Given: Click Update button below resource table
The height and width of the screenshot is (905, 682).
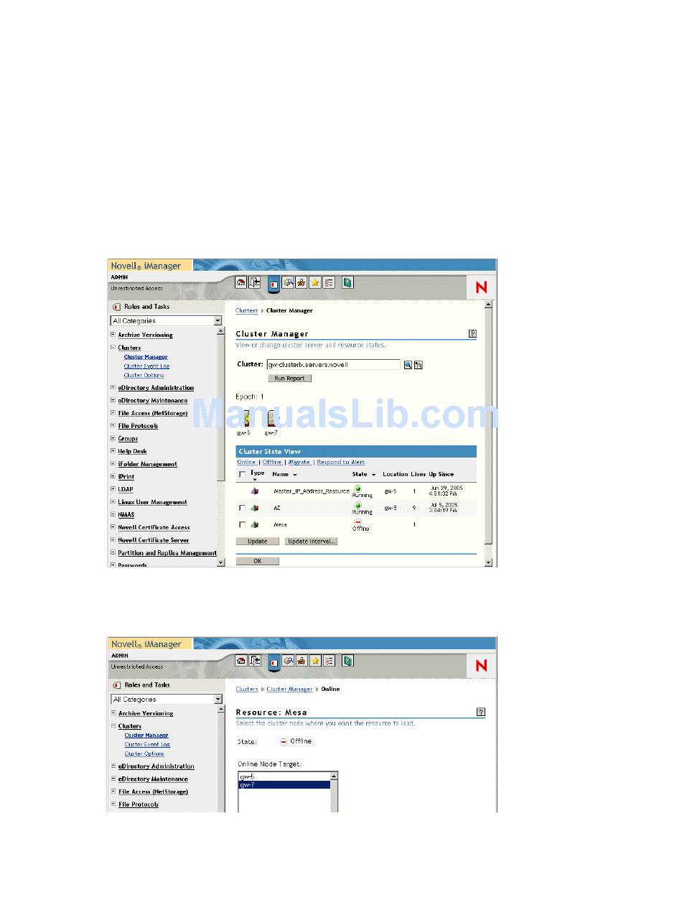Looking at the screenshot, I should pyautogui.click(x=258, y=542).
